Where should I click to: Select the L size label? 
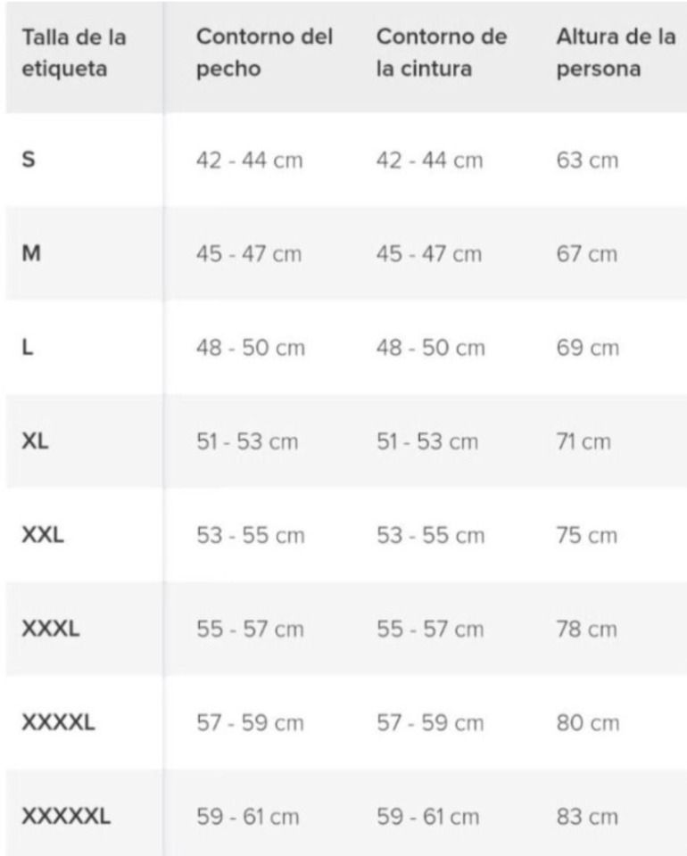pyautogui.click(x=27, y=348)
